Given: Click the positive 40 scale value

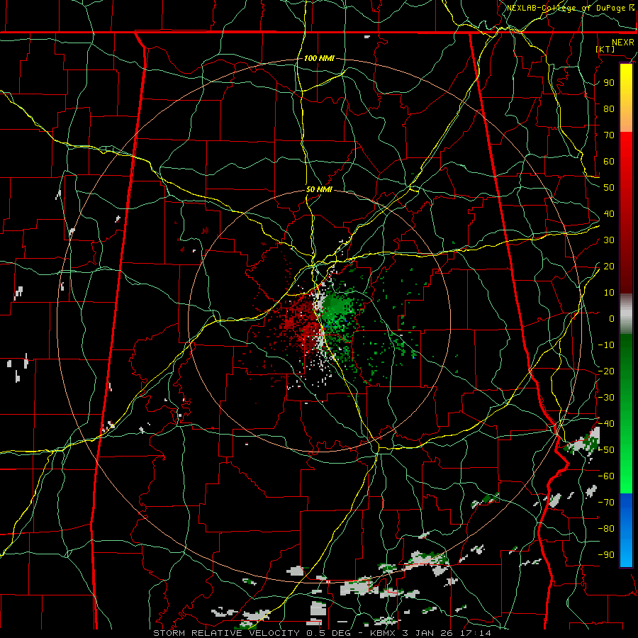Looking at the screenshot, I should 609,213.
